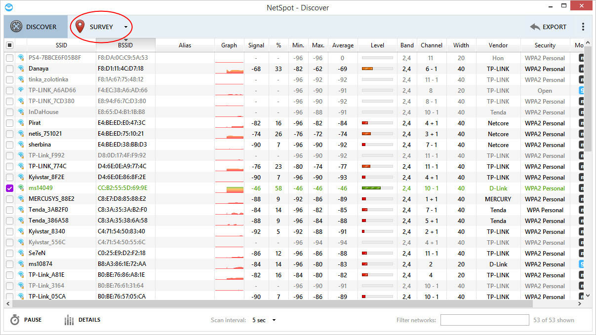Toggle the select-all checkbox in header
This screenshot has height=335, width=596.
tap(9, 45)
